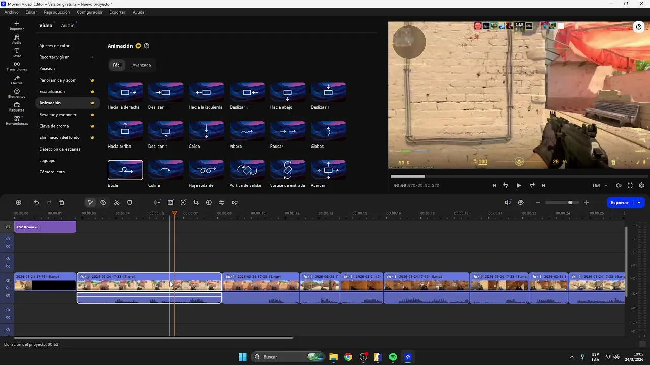
Task: Add a marker with the shield-shaped icon
Action: 129,202
